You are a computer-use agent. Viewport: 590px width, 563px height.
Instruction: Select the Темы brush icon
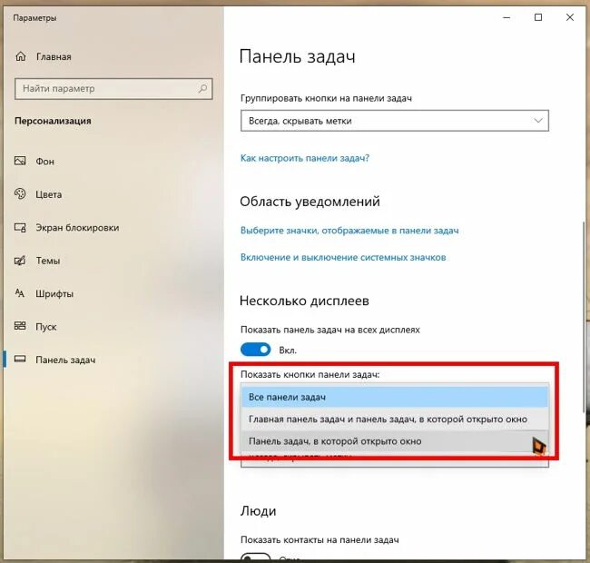(20, 261)
